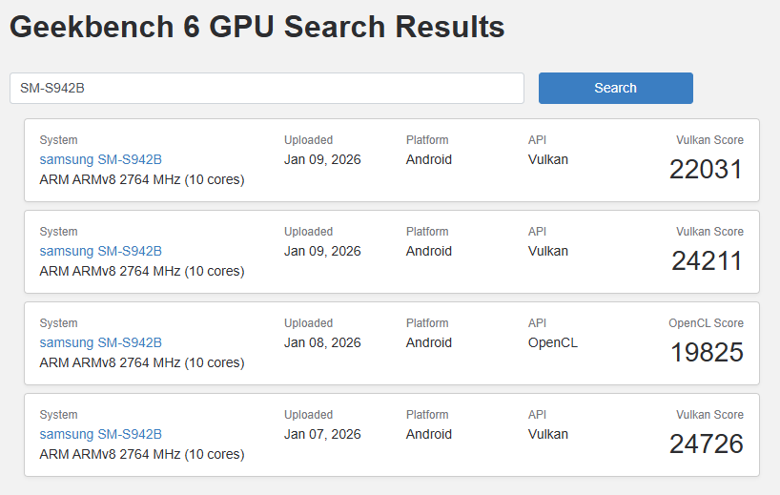This screenshot has width=780, height=495.
Task: Click the Vulkan score 22031
Action: (x=706, y=170)
